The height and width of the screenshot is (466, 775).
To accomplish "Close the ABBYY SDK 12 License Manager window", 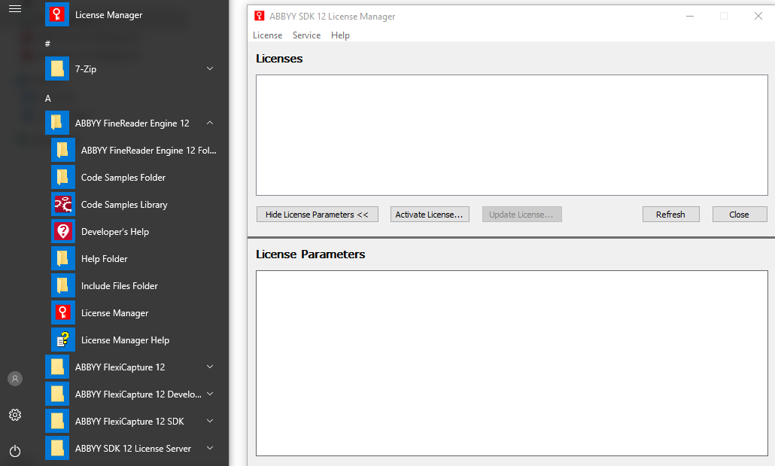I will pyautogui.click(x=758, y=16).
